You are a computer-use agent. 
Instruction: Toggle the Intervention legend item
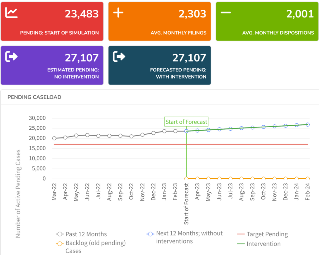tap(259, 244)
